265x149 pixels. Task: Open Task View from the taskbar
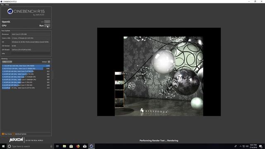(x=58, y=146)
